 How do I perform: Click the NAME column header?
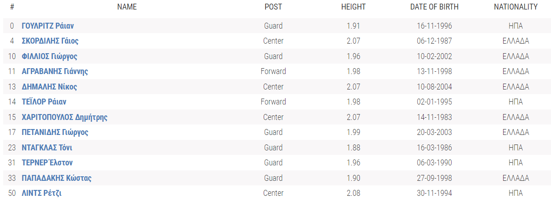127,7
